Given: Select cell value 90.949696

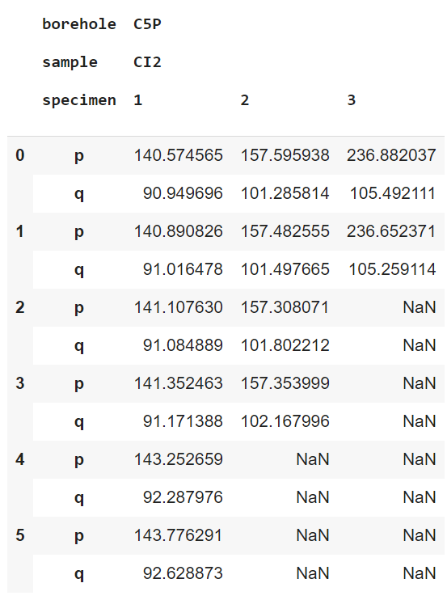Looking at the screenshot, I should 183,193.
